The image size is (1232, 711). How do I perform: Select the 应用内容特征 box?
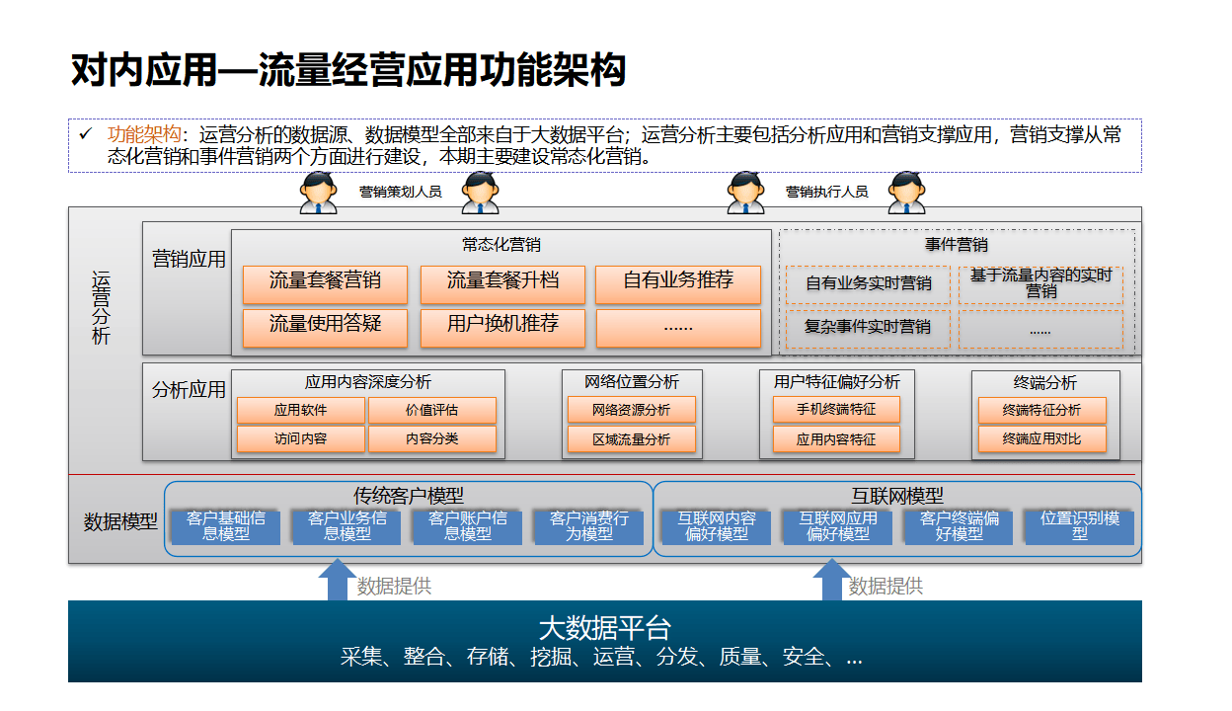coord(836,439)
